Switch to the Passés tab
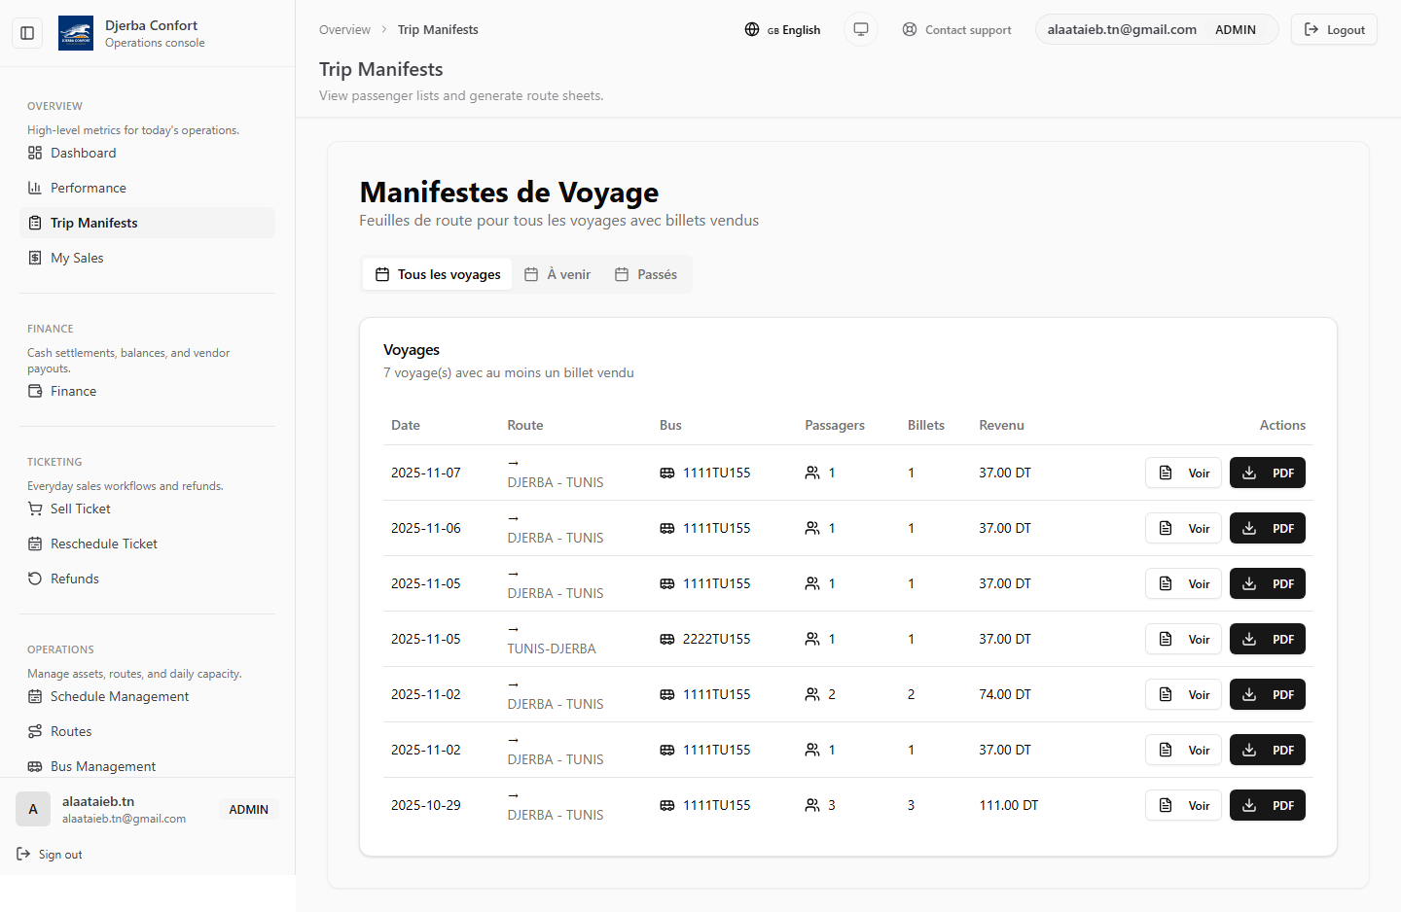The height and width of the screenshot is (912, 1401). click(x=646, y=274)
